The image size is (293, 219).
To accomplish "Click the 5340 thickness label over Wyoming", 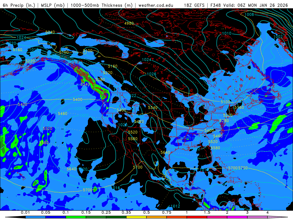I will click(x=153, y=108).
